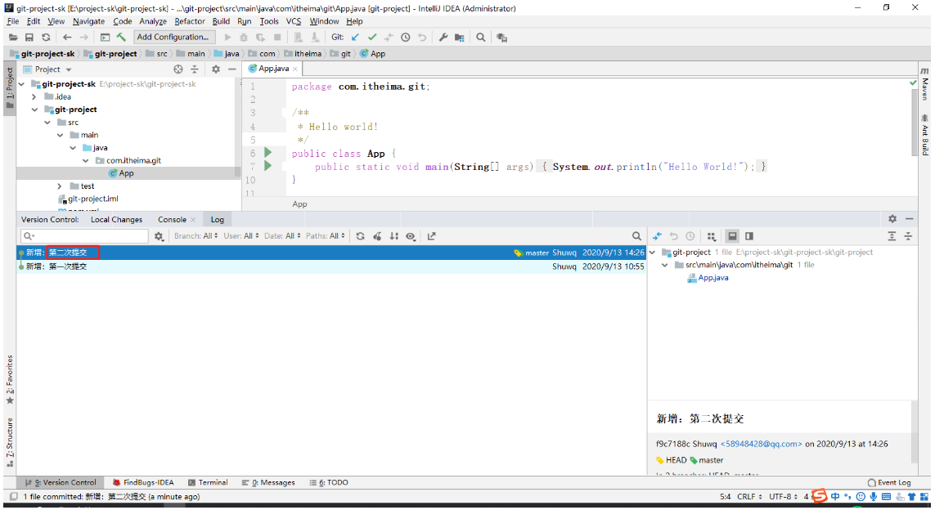Click the Go to hash/branch arrow icon in log
935x510 pixels.
(432, 236)
